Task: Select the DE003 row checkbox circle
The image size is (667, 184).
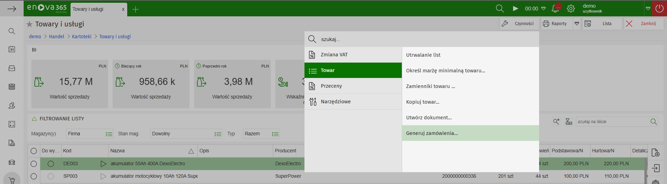Action: click(34, 164)
